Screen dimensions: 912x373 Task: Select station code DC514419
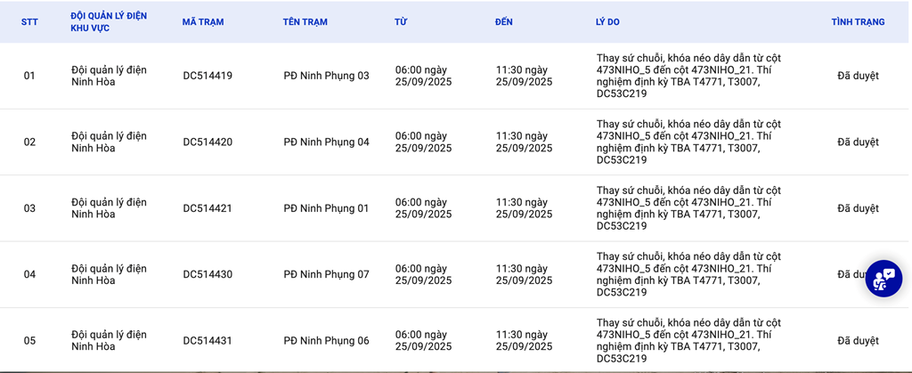[x=208, y=76]
